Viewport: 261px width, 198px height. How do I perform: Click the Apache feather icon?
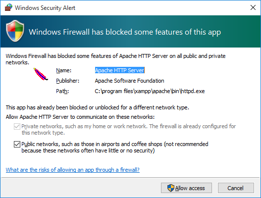tap(41, 74)
